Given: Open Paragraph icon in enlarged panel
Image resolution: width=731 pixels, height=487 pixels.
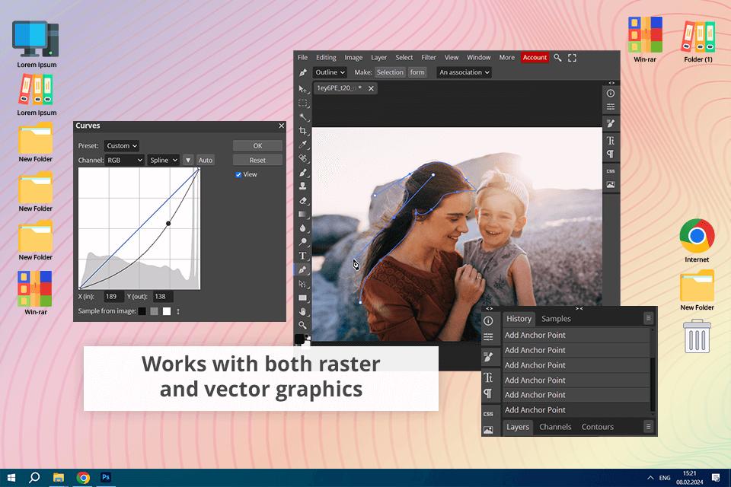Looking at the screenshot, I should pos(488,394).
